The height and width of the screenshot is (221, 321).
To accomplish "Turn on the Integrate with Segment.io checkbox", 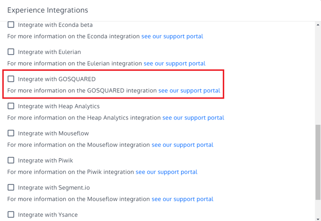I will [11, 188].
